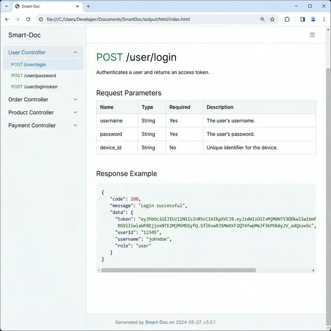Viewport: 331px width, 331px height.
Task: Open browser extensions puzzle icon
Action: [287, 19]
